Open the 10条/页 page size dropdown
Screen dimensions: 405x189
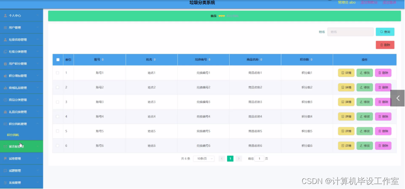tap(204, 159)
